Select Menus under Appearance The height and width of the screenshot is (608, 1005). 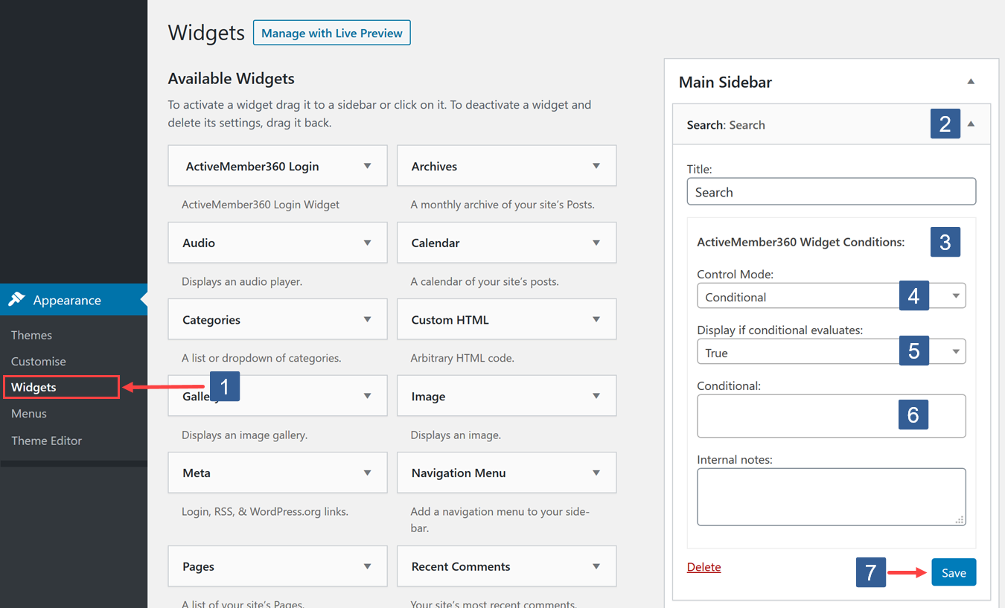[28, 413]
